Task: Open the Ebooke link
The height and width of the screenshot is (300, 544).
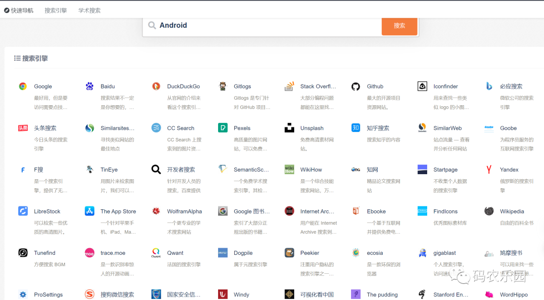Action: pos(376,211)
